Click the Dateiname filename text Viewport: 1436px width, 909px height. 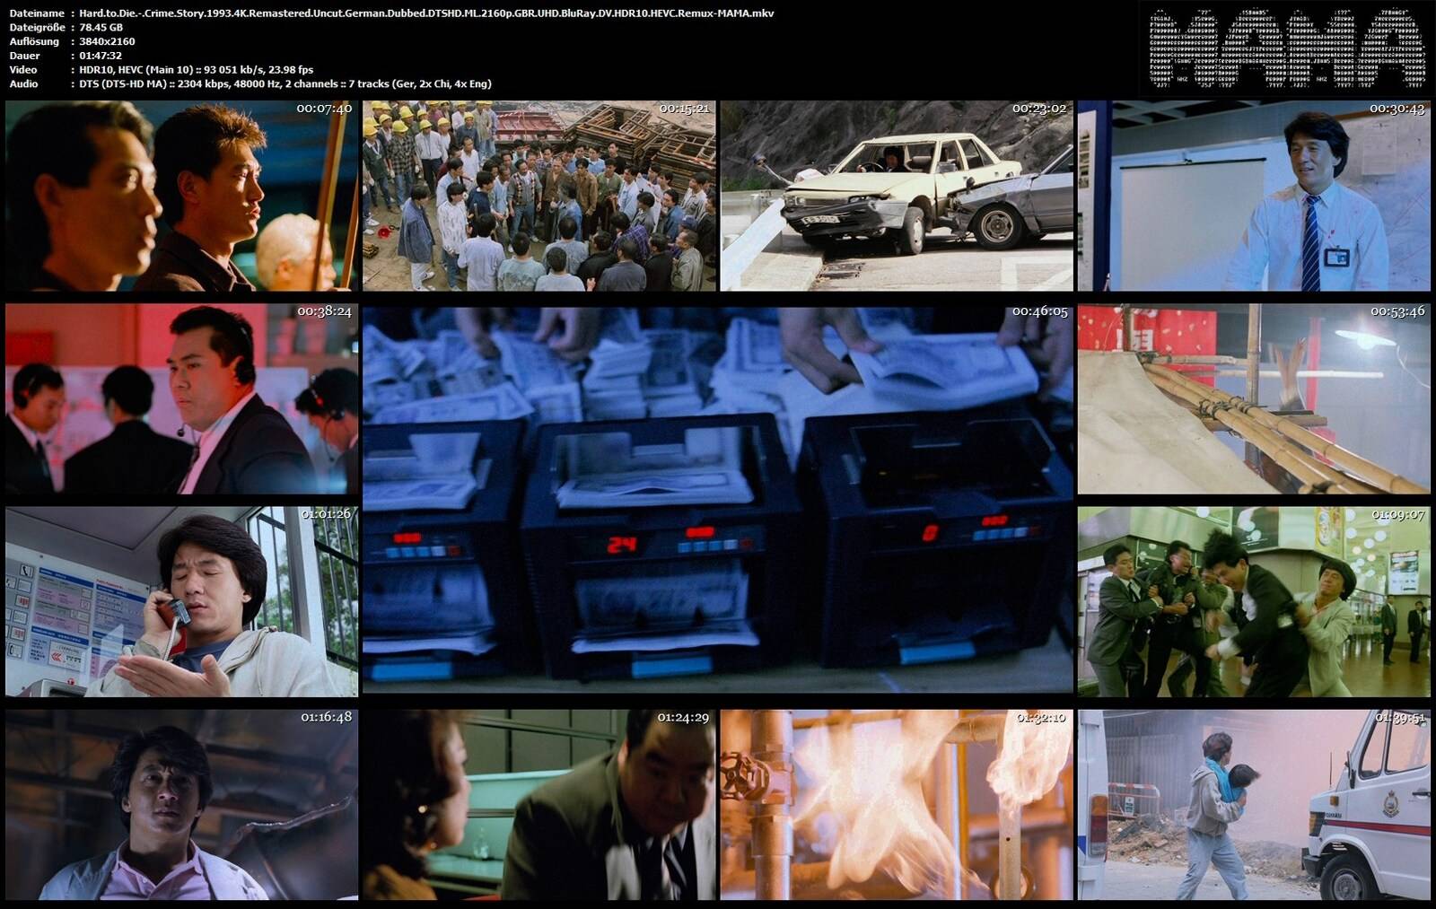click(426, 13)
